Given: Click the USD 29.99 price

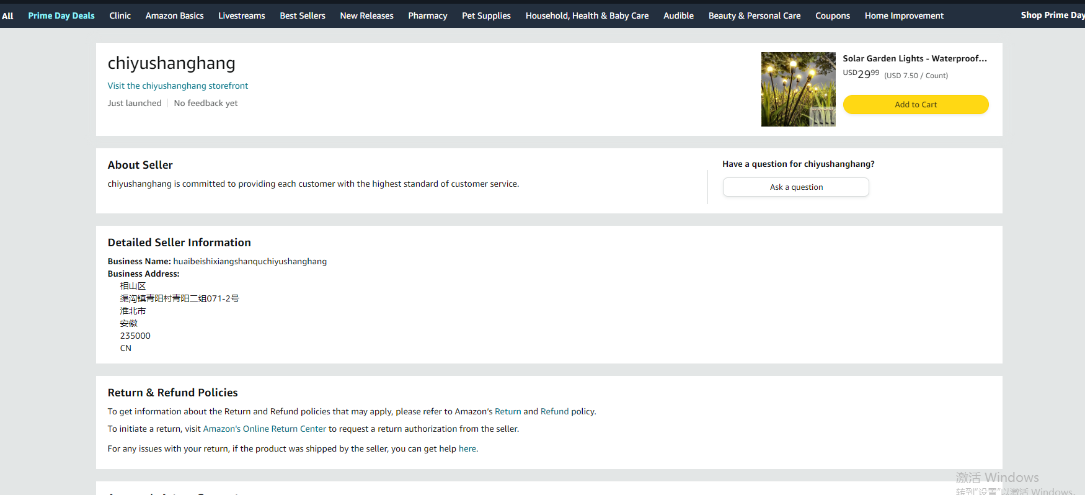Looking at the screenshot, I should pos(861,74).
